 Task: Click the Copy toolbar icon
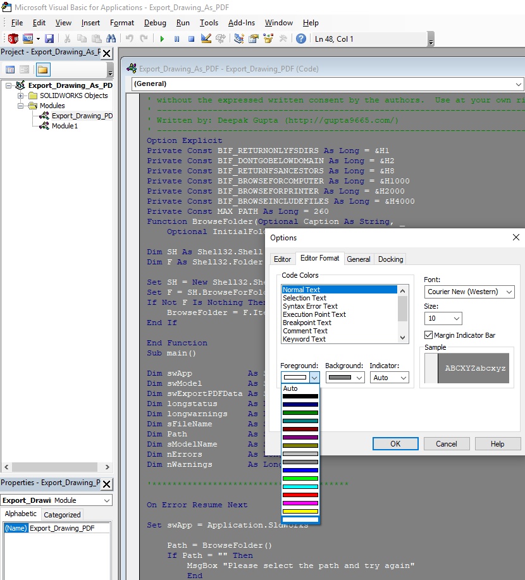[82, 39]
